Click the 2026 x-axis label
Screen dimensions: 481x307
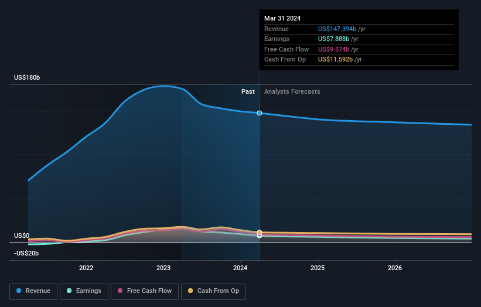pos(395,268)
